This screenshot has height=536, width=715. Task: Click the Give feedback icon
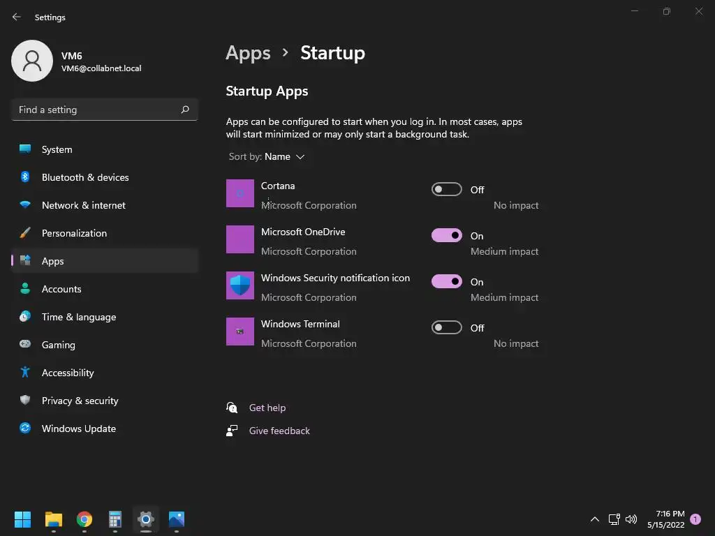click(232, 431)
